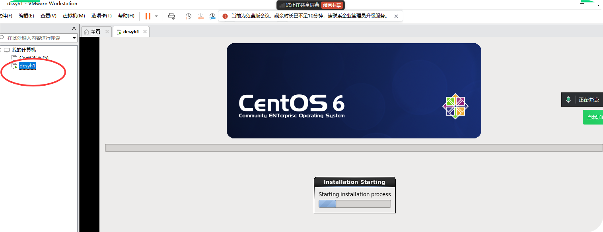Click the green 点我加 button at the right edge
Viewport: 603px width, 232px height.
tap(593, 117)
